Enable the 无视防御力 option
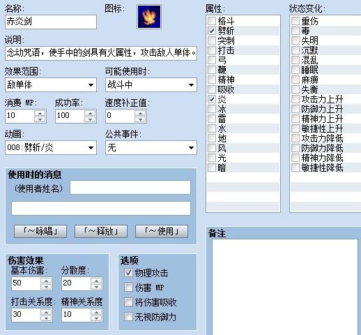 tap(128, 317)
